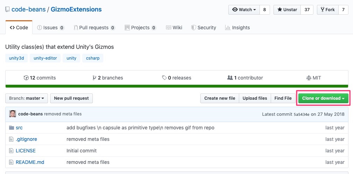Open the Watch dropdown
The image size is (353, 174).
244,10
